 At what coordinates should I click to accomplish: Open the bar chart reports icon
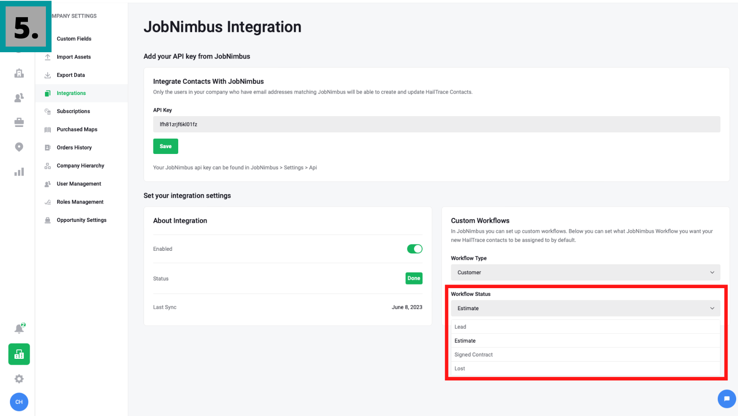point(19,172)
